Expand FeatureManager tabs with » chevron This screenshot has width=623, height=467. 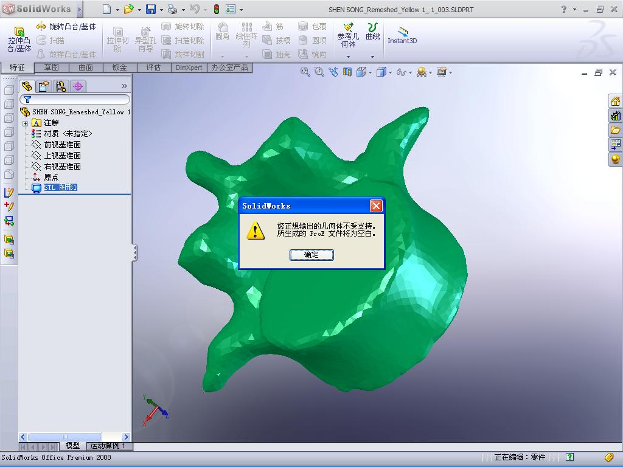point(124,86)
